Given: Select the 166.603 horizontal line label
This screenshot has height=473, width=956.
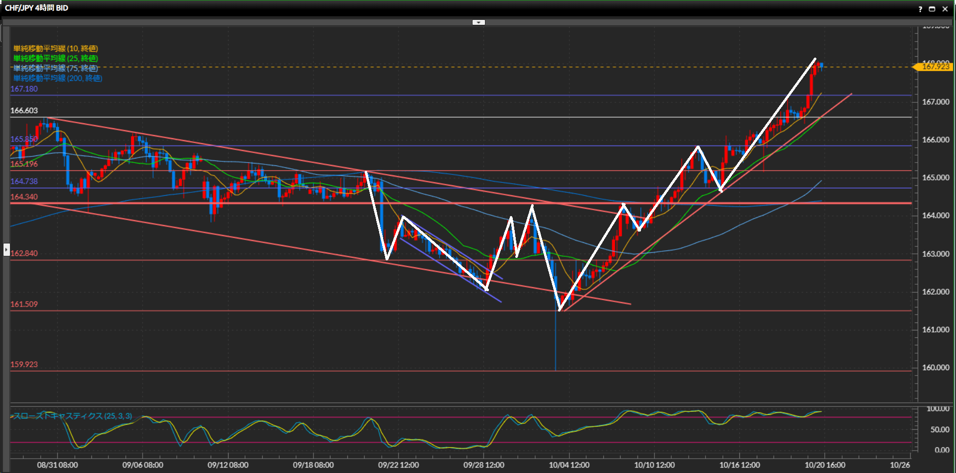Looking at the screenshot, I should point(24,110).
